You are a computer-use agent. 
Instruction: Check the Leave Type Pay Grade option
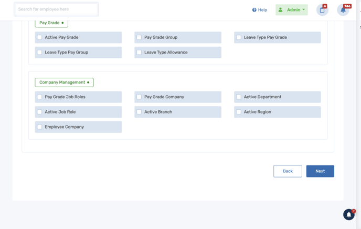coord(239,37)
